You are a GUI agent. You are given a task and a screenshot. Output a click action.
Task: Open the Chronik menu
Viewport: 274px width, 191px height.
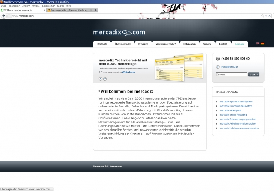coord(36,6)
